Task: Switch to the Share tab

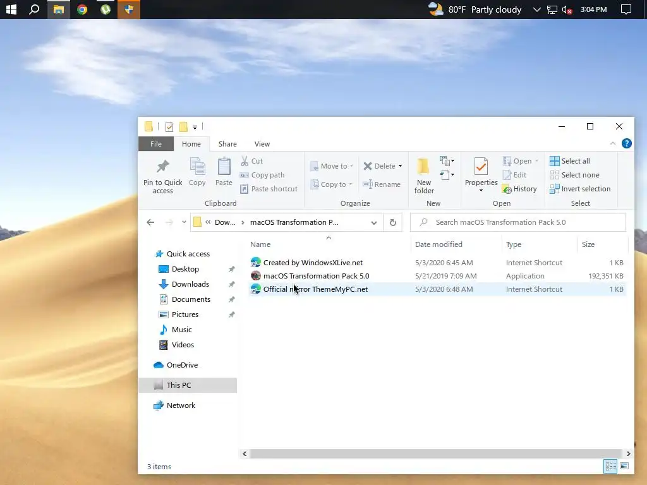Action: 227,144
